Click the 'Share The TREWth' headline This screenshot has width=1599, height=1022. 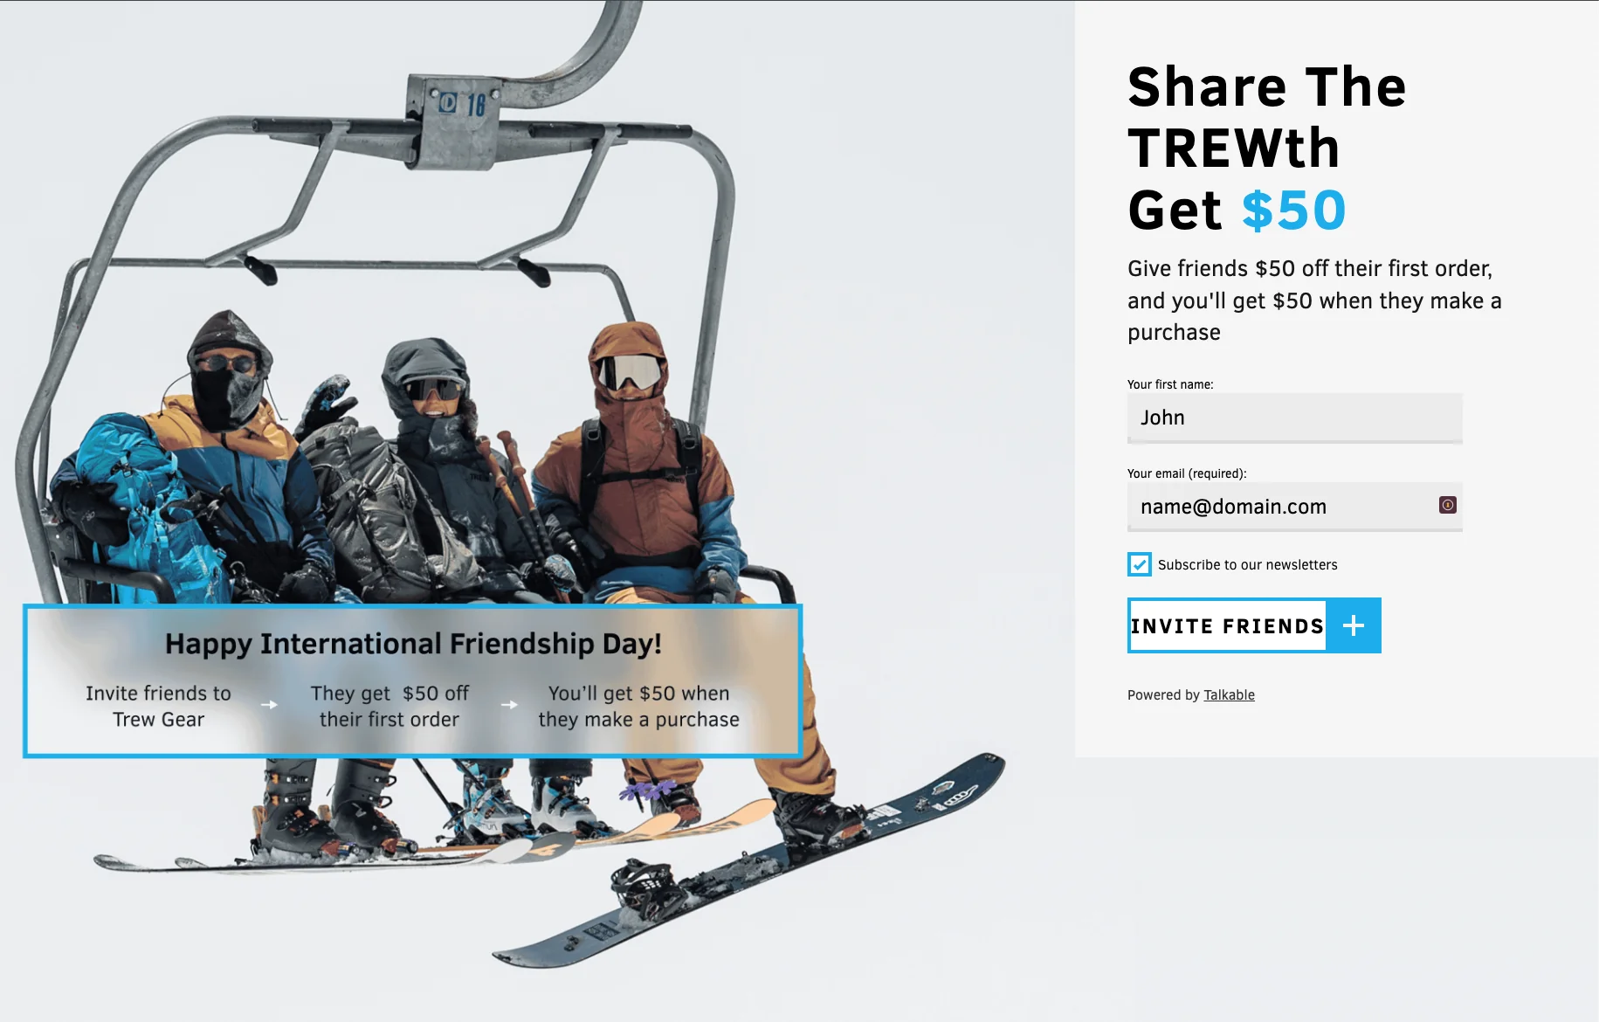coord(1266,117)
